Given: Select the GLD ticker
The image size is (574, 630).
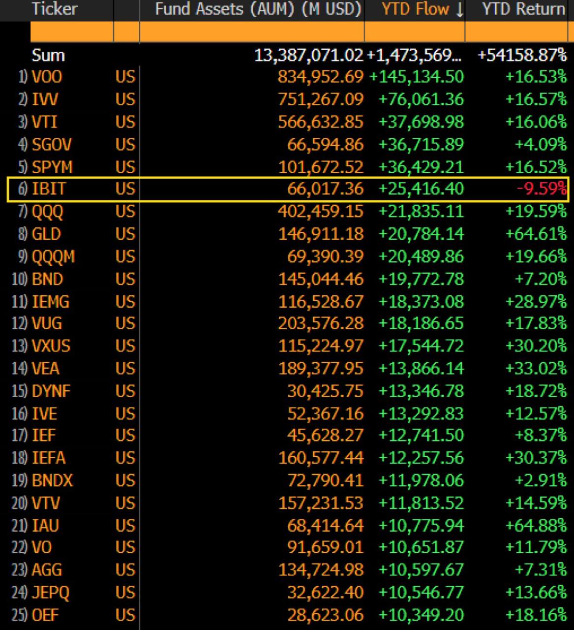Looking at the screenshot, I should tap(46, 234).
